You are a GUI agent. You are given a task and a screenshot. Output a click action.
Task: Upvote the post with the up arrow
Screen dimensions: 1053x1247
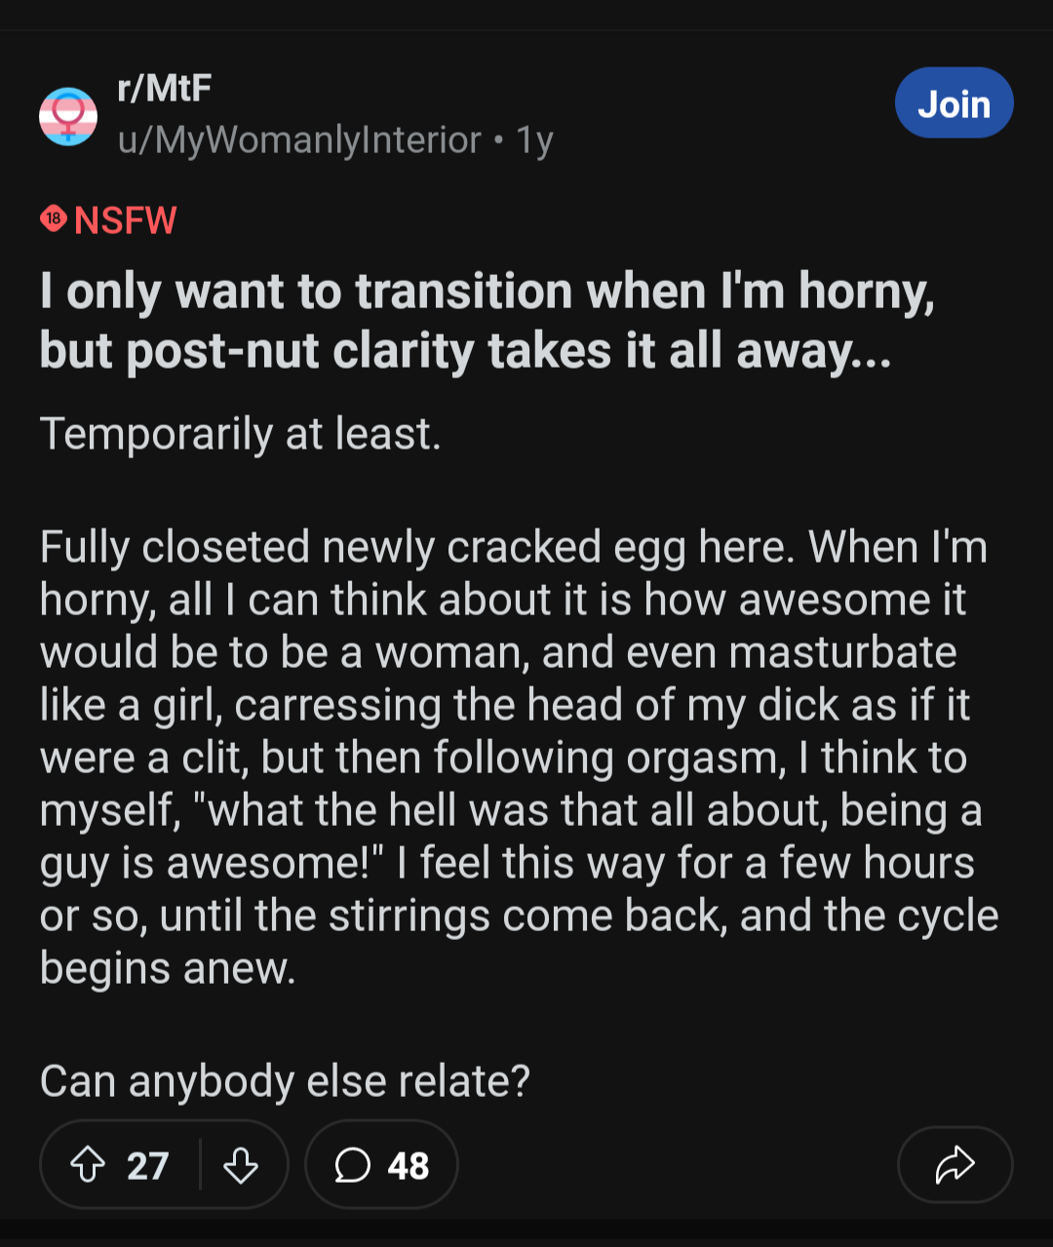click(x=89, y=1165)
